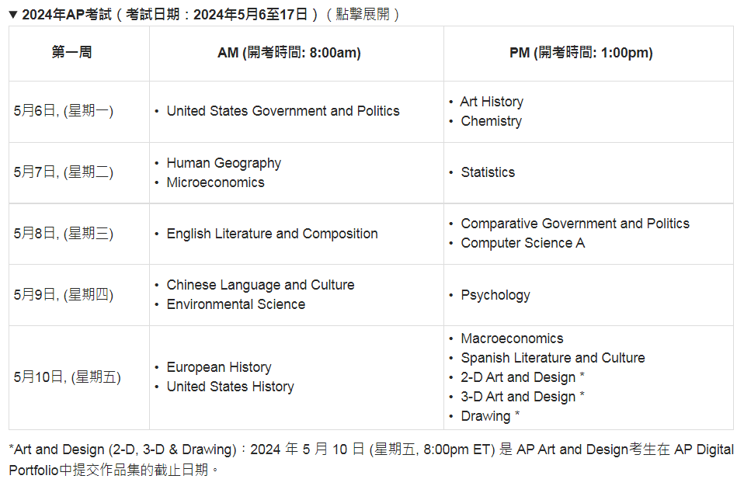This screenshot has width=744, height=486.
Task: Click Chinese Language and Culture
Action: click(260, 285)
